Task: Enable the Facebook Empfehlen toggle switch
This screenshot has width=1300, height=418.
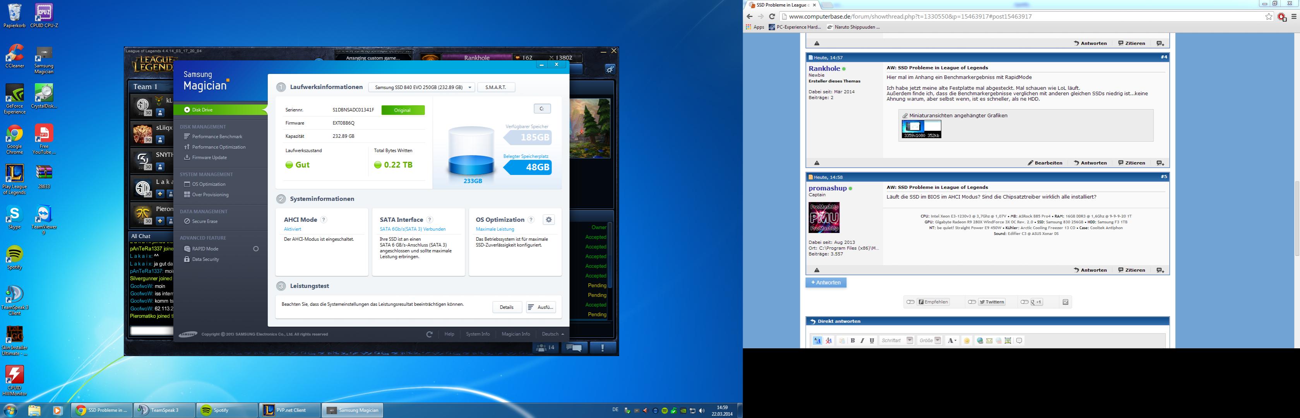Action: click(x=910, y=302)
